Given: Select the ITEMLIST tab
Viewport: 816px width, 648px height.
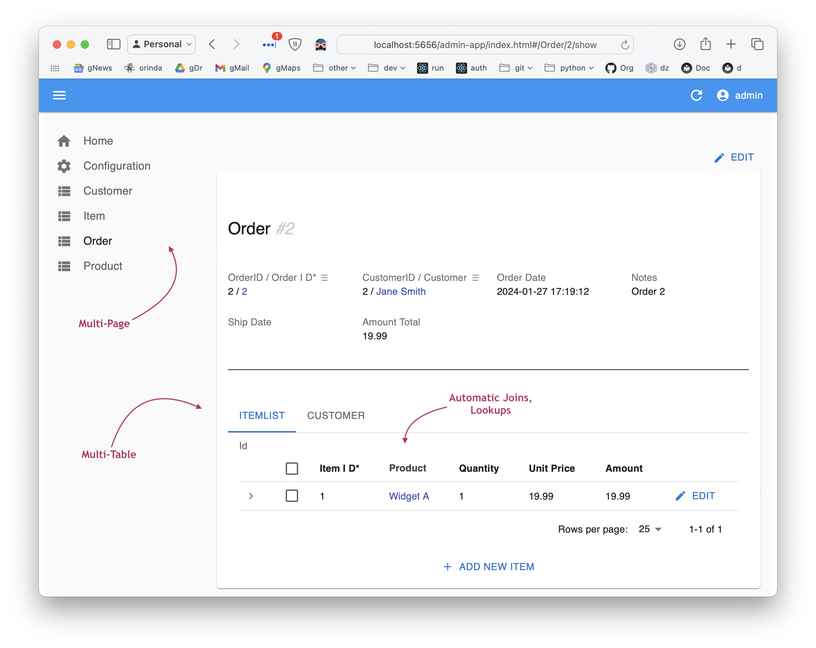Looking at the screenshot, I should click(262, 415).
